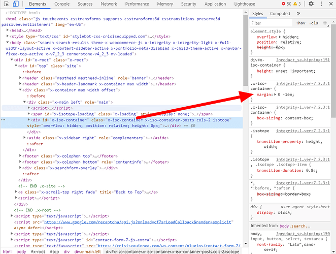This screenshot has width=336, height=254.
Task: Collapse the body element node
Action: (8, 43)
